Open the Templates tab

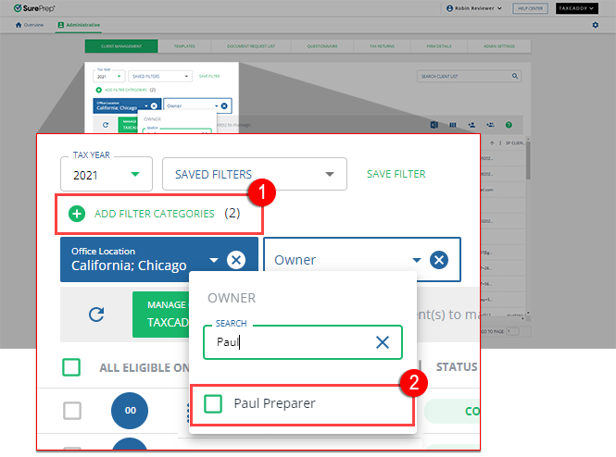point(184,46)
